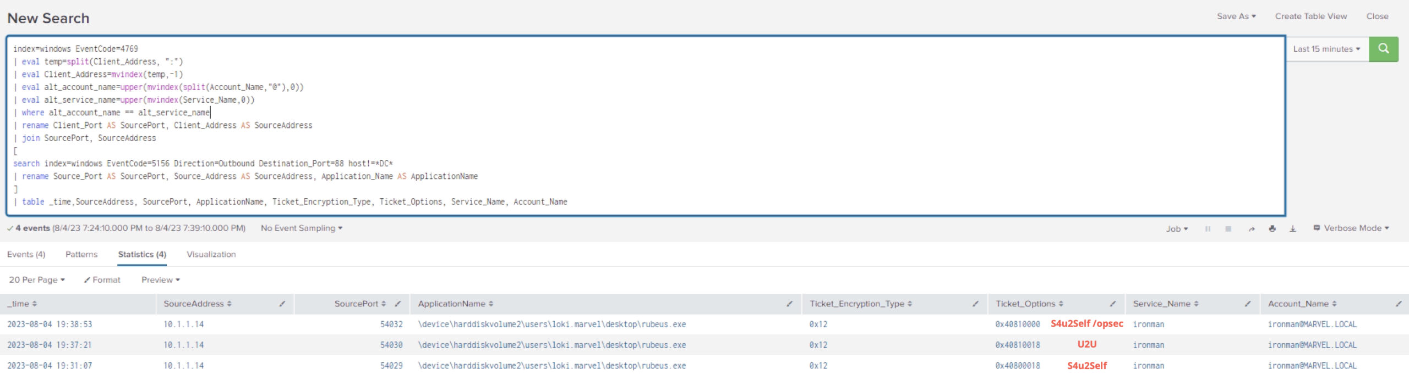Sort by the ApplicationName column arrows
The image size is (1409, 375).
[x=491, y=304]
